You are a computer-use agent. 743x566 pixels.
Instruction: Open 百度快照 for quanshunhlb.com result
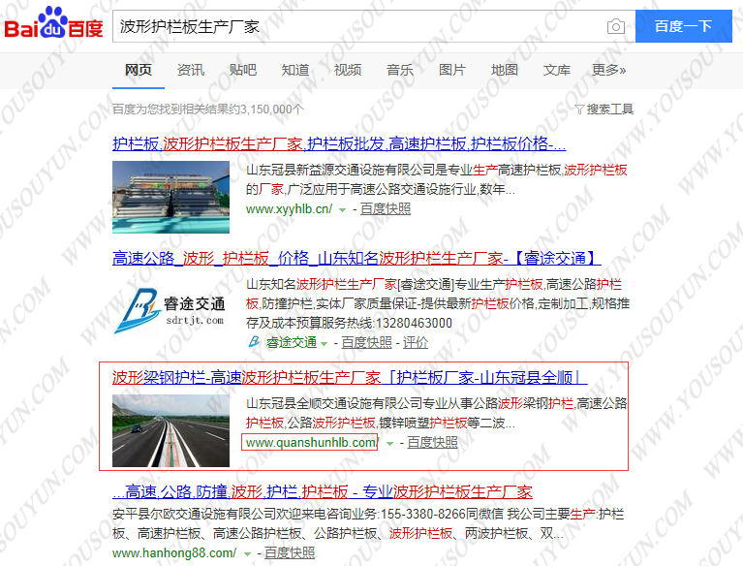(432, 442)
